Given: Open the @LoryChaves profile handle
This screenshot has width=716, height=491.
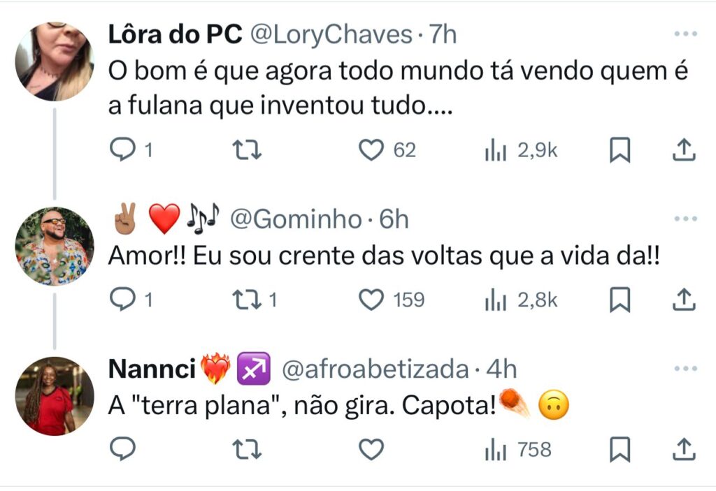Looking at the screenshot, I should coord(331,35).
